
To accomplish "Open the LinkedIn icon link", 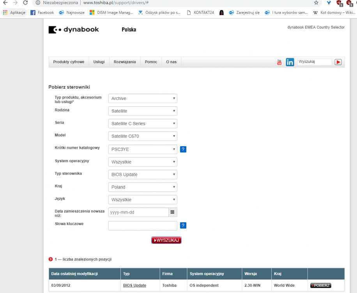I will (290, 62).
